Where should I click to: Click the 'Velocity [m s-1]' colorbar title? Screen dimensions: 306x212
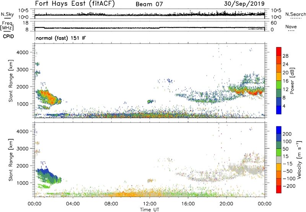pos(299,160)
